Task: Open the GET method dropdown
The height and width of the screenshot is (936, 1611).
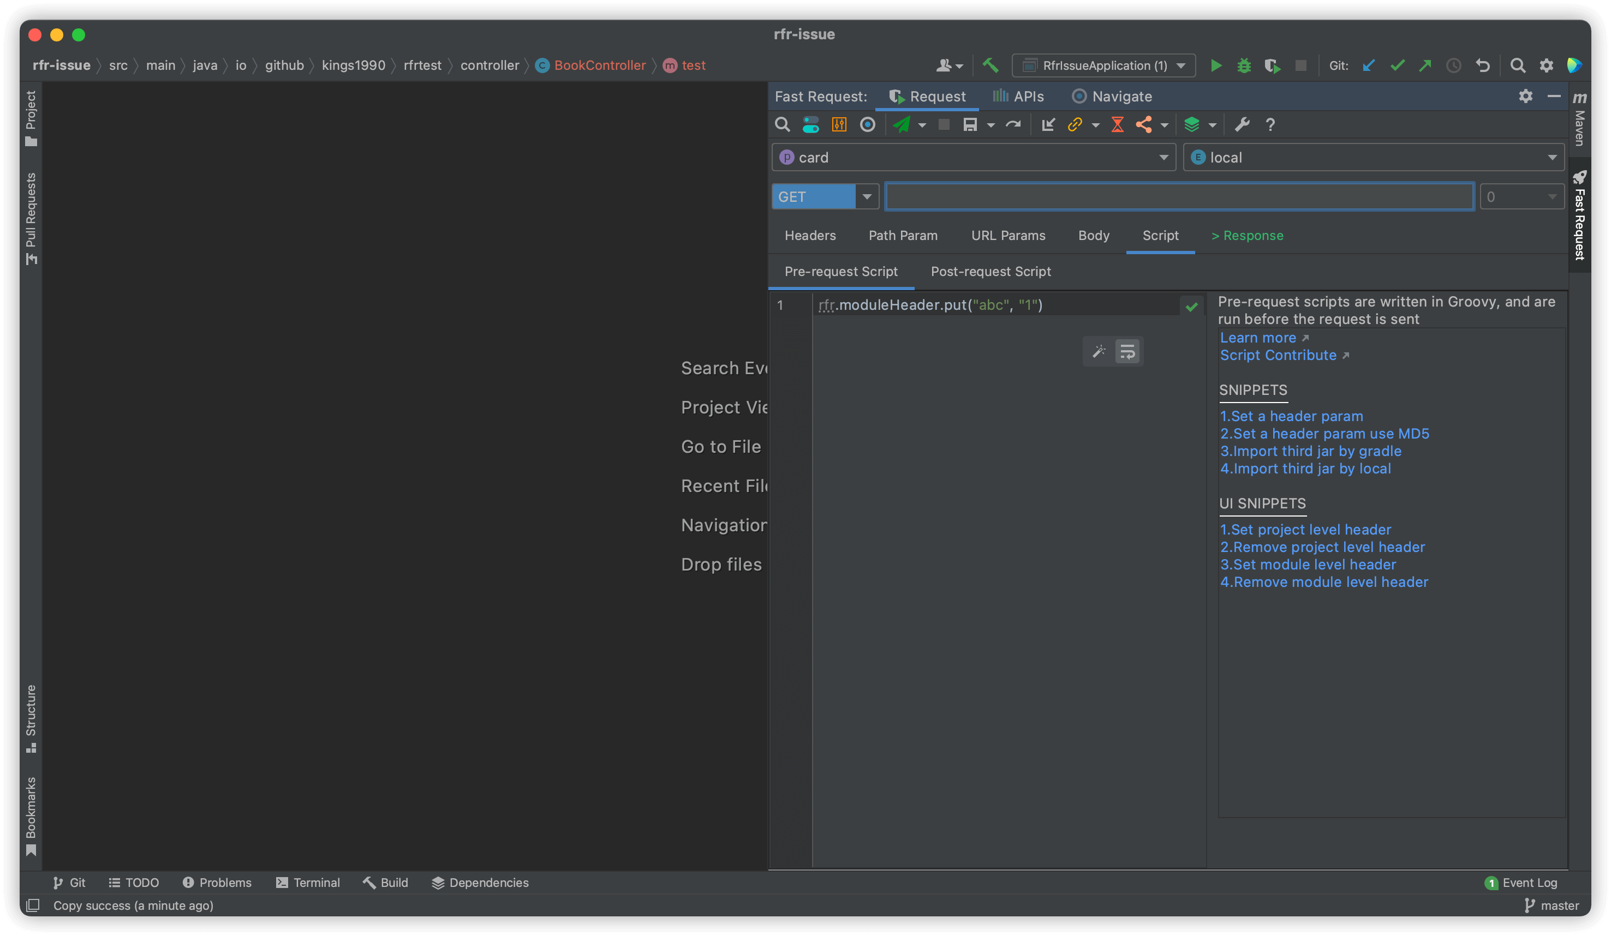Action: [x=868, y=196]
